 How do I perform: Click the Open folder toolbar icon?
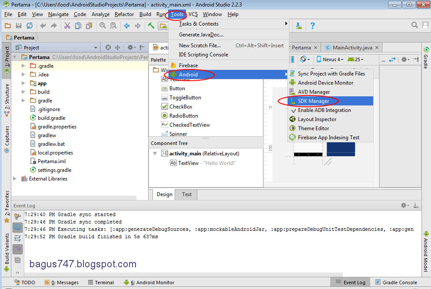[x=8, y=26]
